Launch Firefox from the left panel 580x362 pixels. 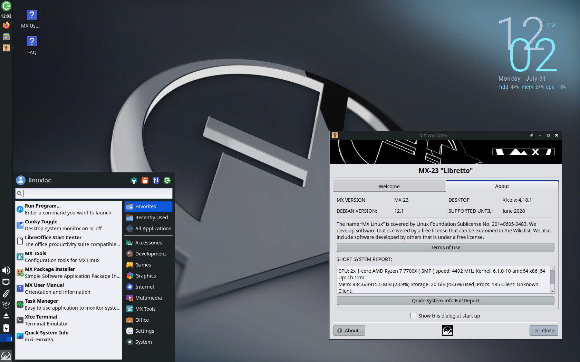tap(6, 25)
